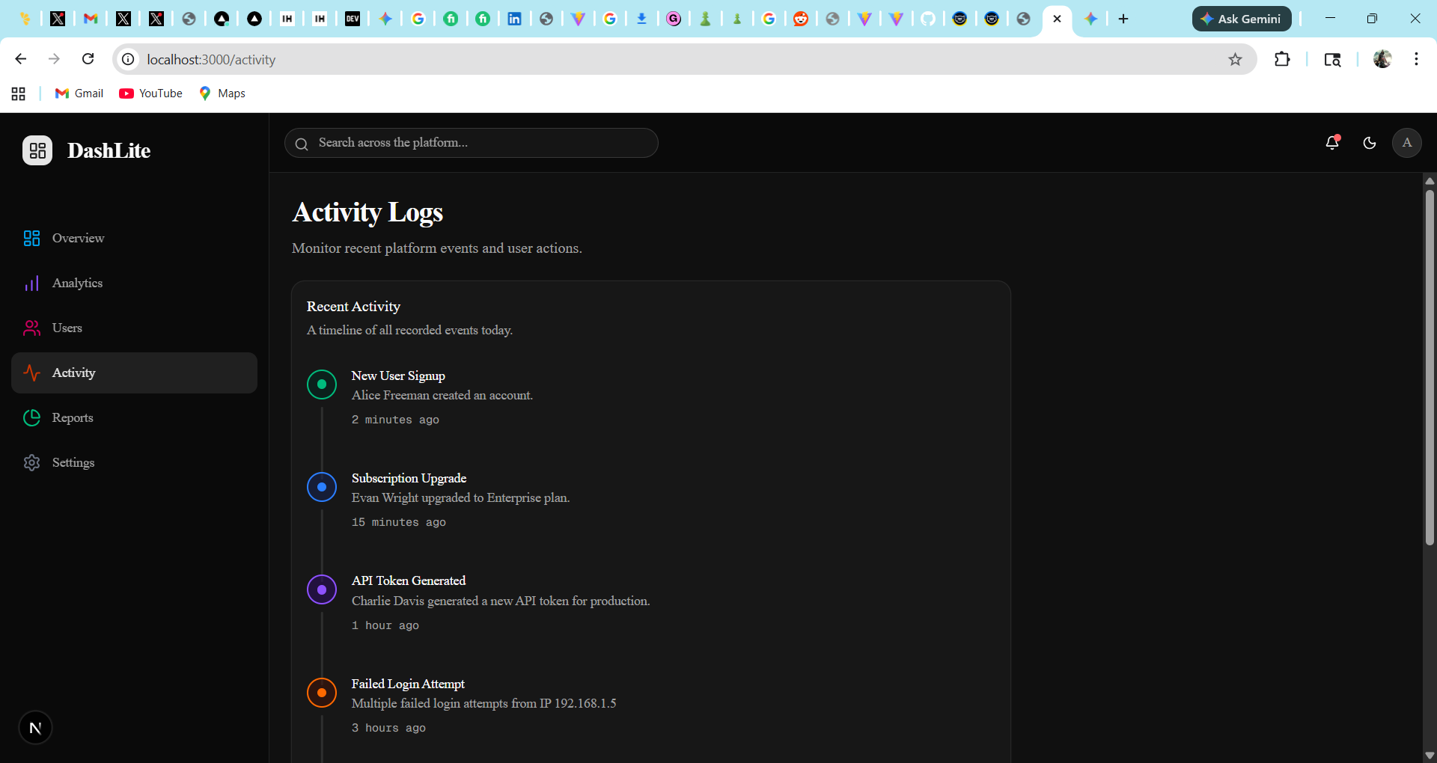Click the Users sidebar icon
Screen dimensions: 1437x763
[x=31, y=328]
